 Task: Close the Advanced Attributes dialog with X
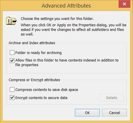coord(124,4)
